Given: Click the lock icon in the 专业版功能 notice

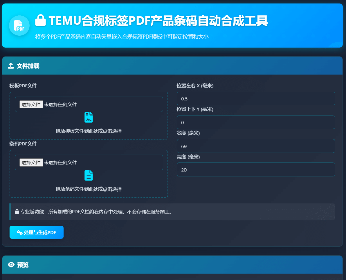Looking at the screenshot, I should 16,211.
